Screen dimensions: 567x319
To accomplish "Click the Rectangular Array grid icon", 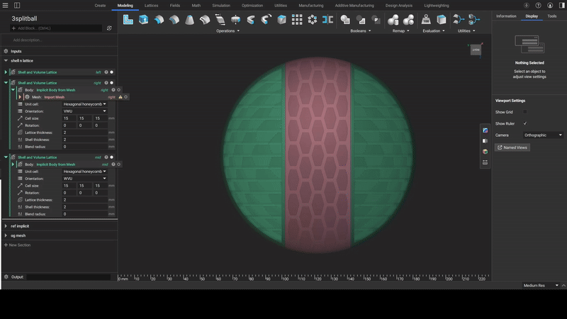I will click(x=297, y=20).
